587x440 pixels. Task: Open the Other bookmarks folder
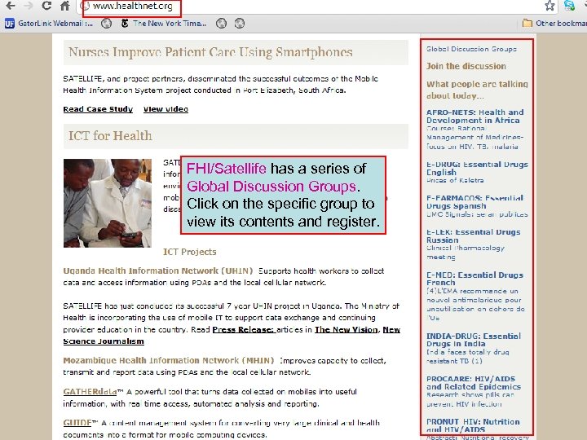point(555,24)
